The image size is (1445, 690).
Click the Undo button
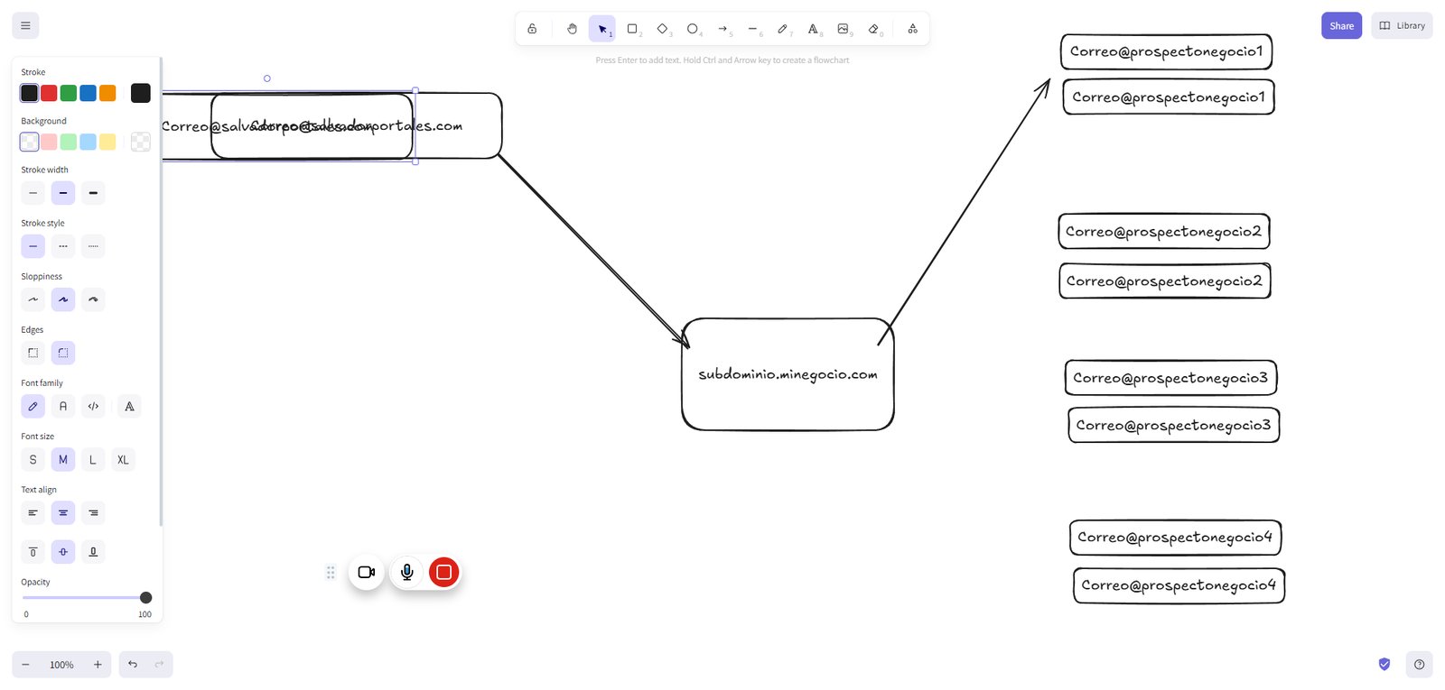pos(133,665)
